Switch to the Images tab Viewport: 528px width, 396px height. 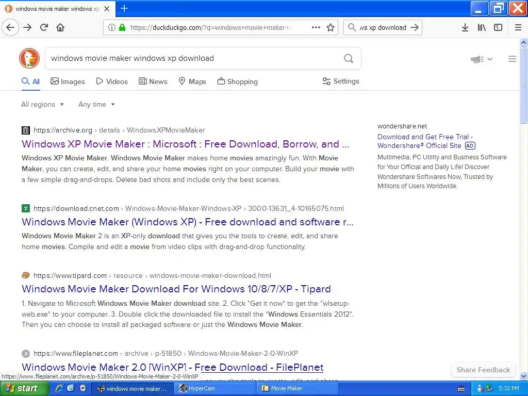click(x=68, y=81)
